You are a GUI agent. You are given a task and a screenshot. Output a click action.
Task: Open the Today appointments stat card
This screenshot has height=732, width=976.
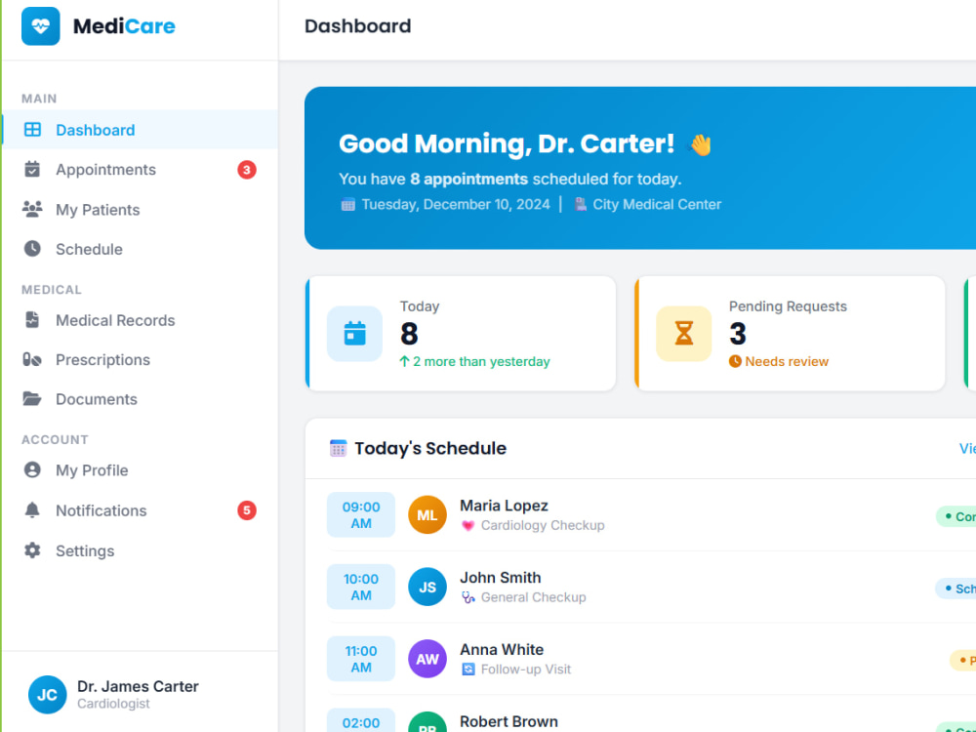coord(461,334)
